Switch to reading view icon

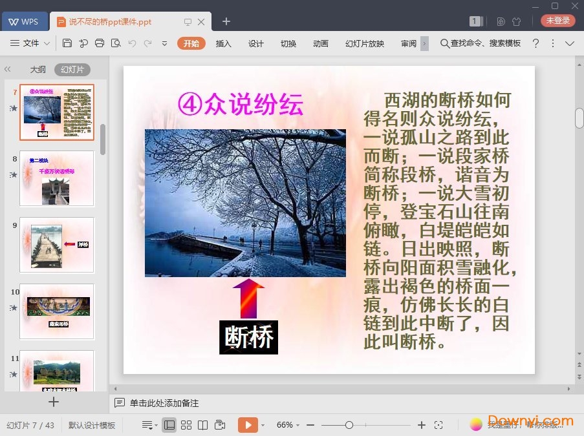203,425
